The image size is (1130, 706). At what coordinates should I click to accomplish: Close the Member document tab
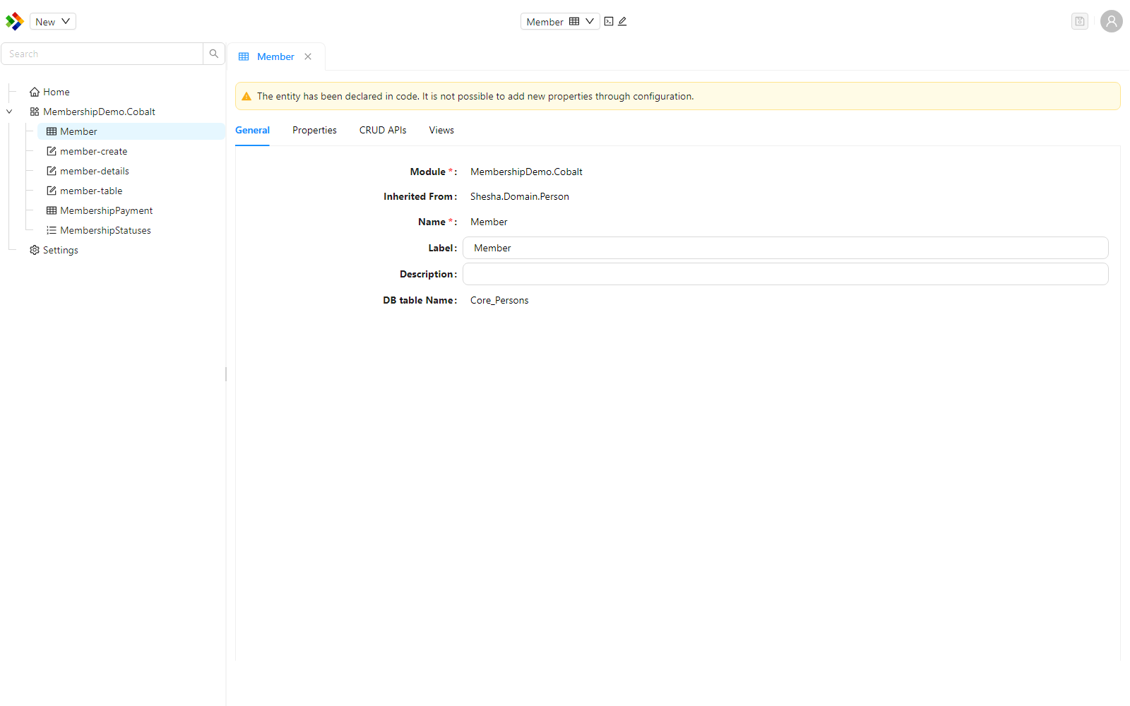pos(308,56)
